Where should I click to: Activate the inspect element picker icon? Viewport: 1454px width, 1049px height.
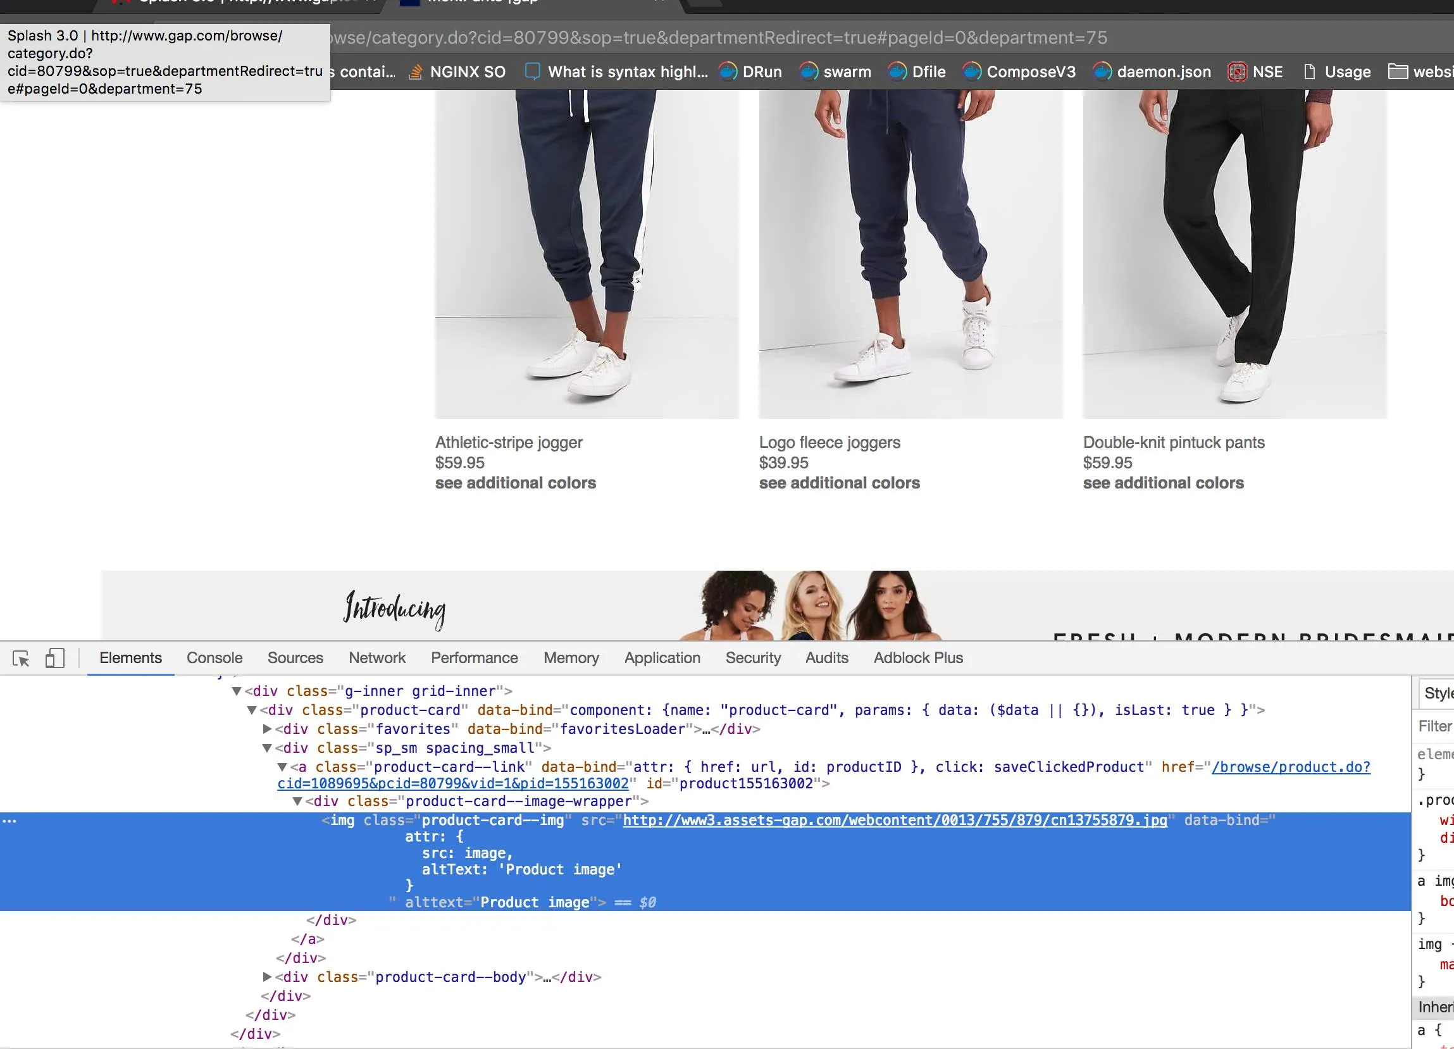point(21,659)
